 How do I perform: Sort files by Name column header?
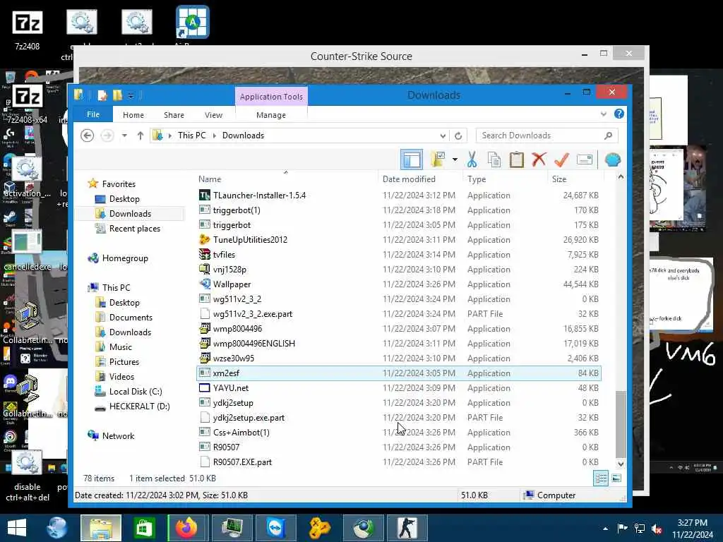pos(210,179)
